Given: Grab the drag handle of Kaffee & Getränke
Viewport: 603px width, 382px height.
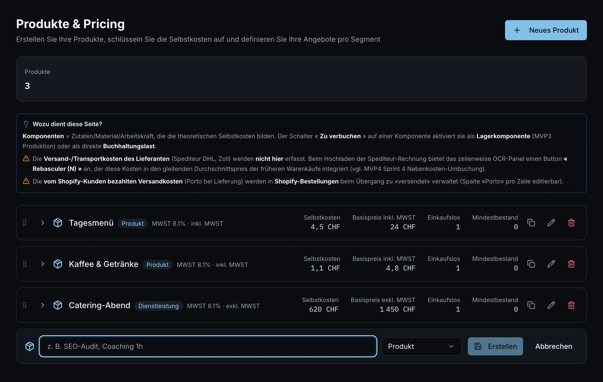Looking at the screenshot, I should click(25, 264).
